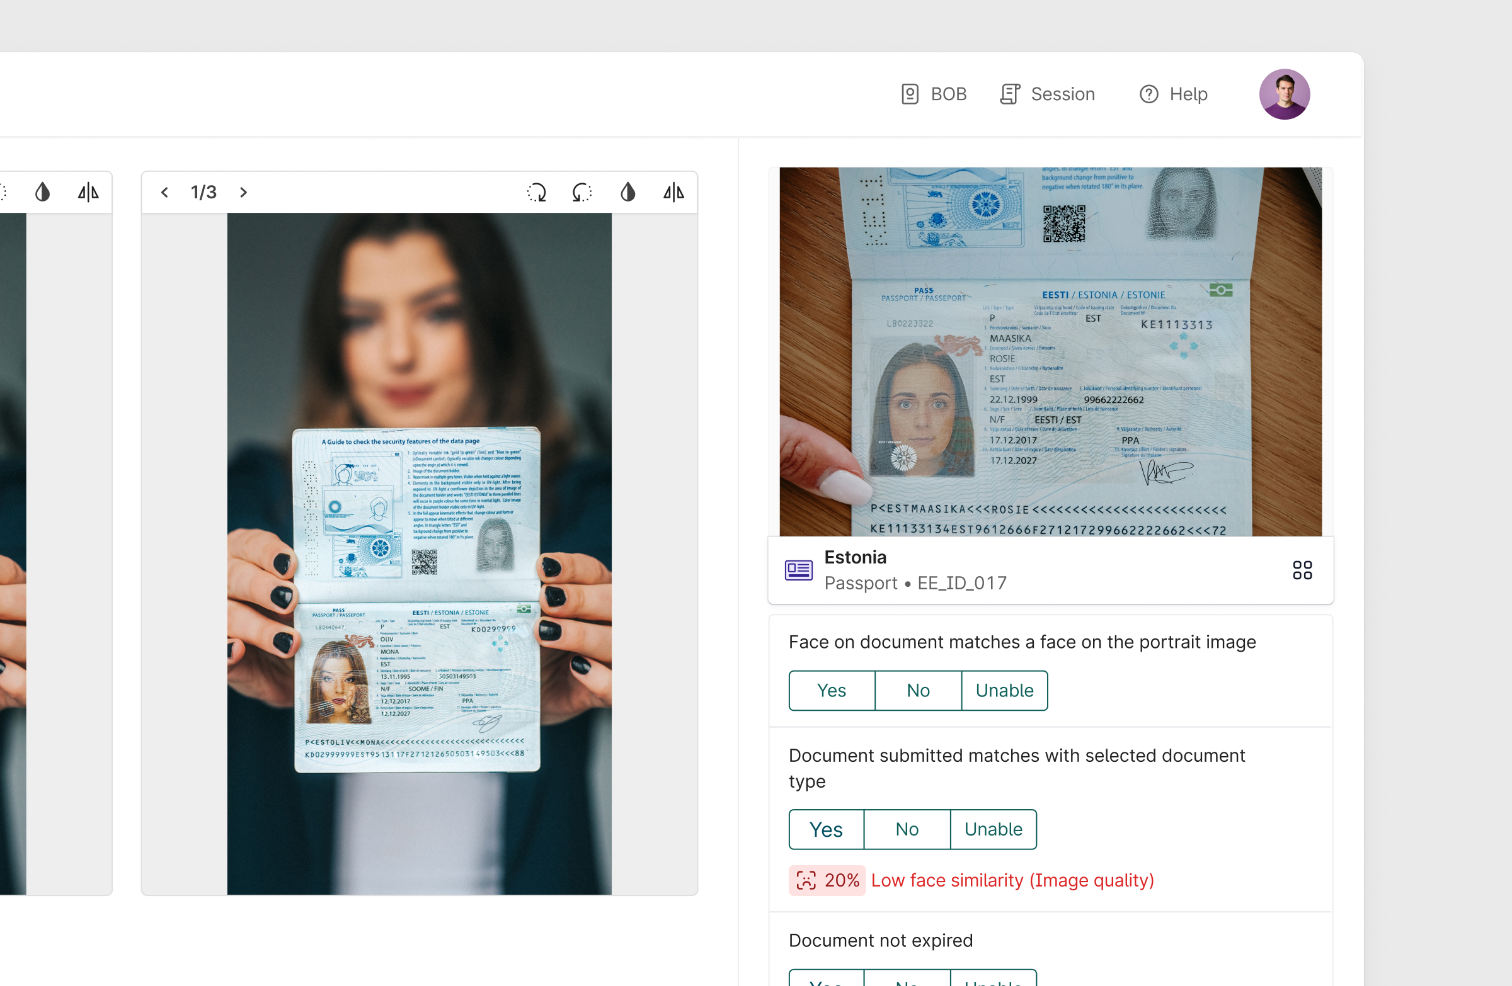Open the Estonia passport reference thumbnail
Viewport: 1512px width, 986px height.
[1050, 352]
